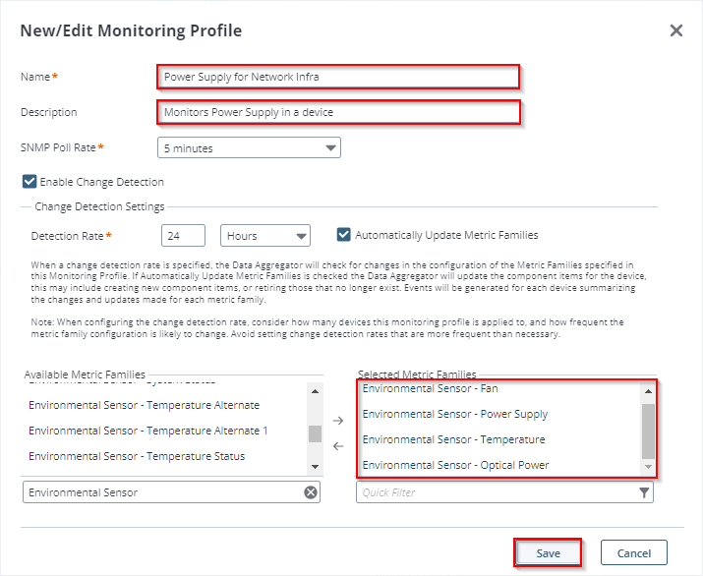Select Environmental Sensor - Optical Power entry
The image size is (703, 576).
pyautogui.click(x=455, y=465)
